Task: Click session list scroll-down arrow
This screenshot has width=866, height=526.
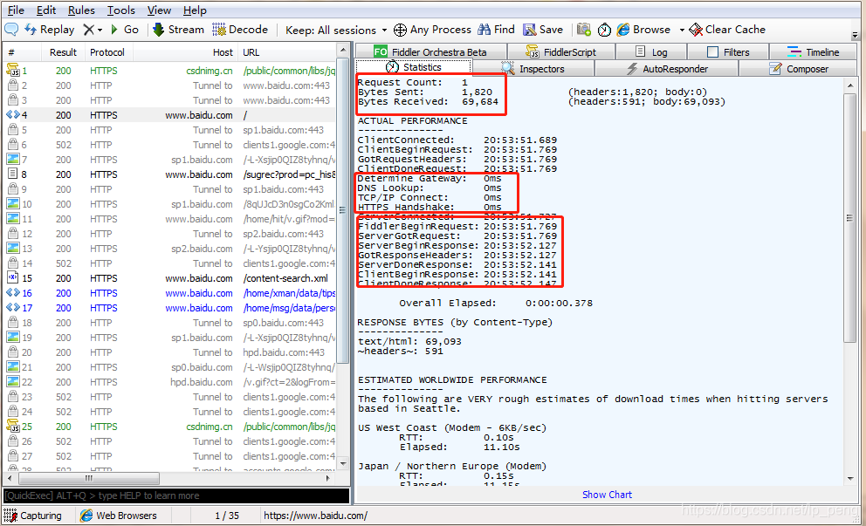Action: tap(343, 464)
